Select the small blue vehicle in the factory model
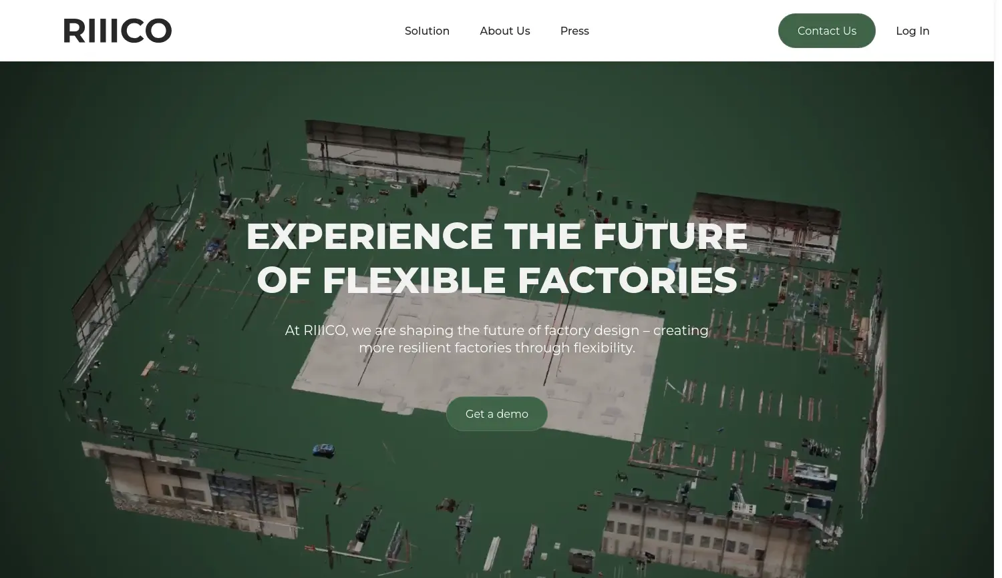1002x578 pixels. coord(323,450)
